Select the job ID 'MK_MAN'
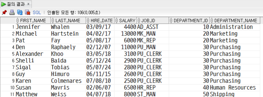This screenshot has width=263, height=97. coord(153,34)
